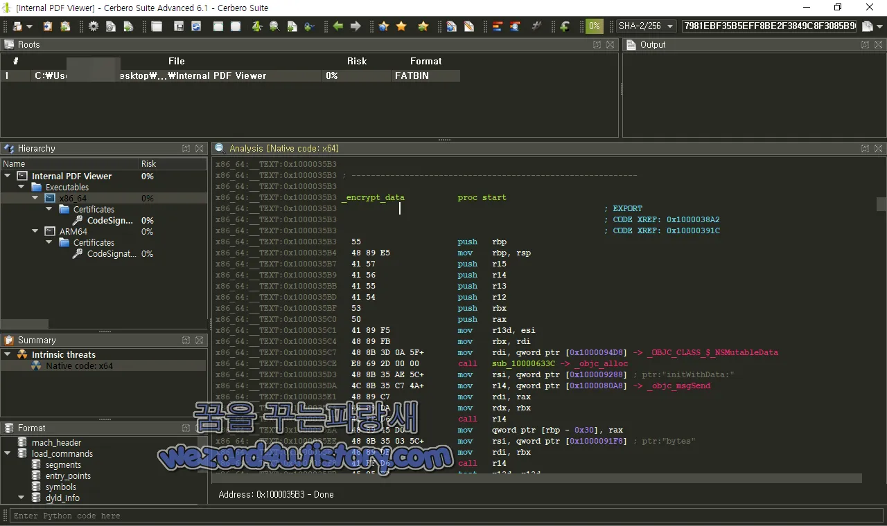Click the first white square view icon
The height and width of the screenshot is (526, 887).
pos(218,26)
